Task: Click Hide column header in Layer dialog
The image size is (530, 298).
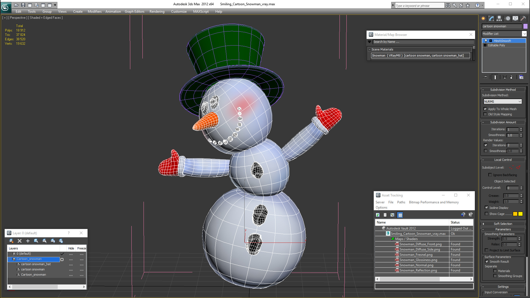Action: pos(71,248)
